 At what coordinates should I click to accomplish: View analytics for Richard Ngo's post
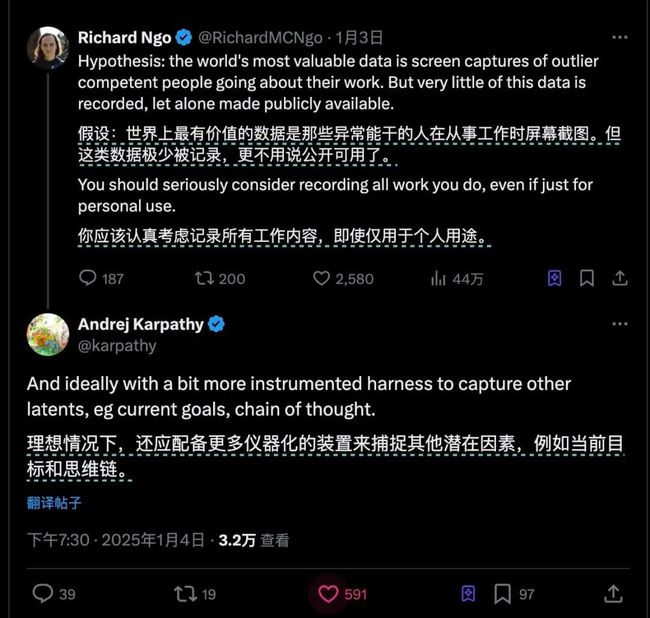pos(438,278)
